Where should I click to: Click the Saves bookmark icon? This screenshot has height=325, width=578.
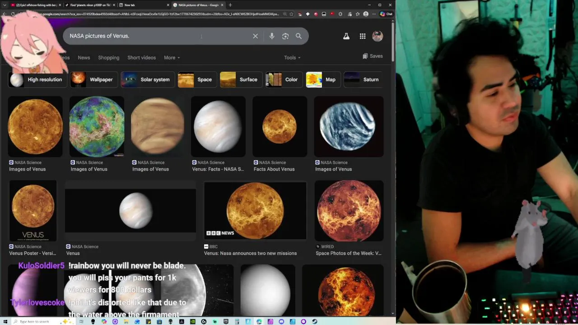(373, 56)
